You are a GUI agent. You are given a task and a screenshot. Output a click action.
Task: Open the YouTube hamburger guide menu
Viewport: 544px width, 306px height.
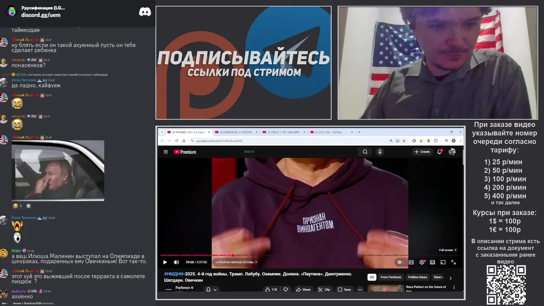click(x=166, y=152)
